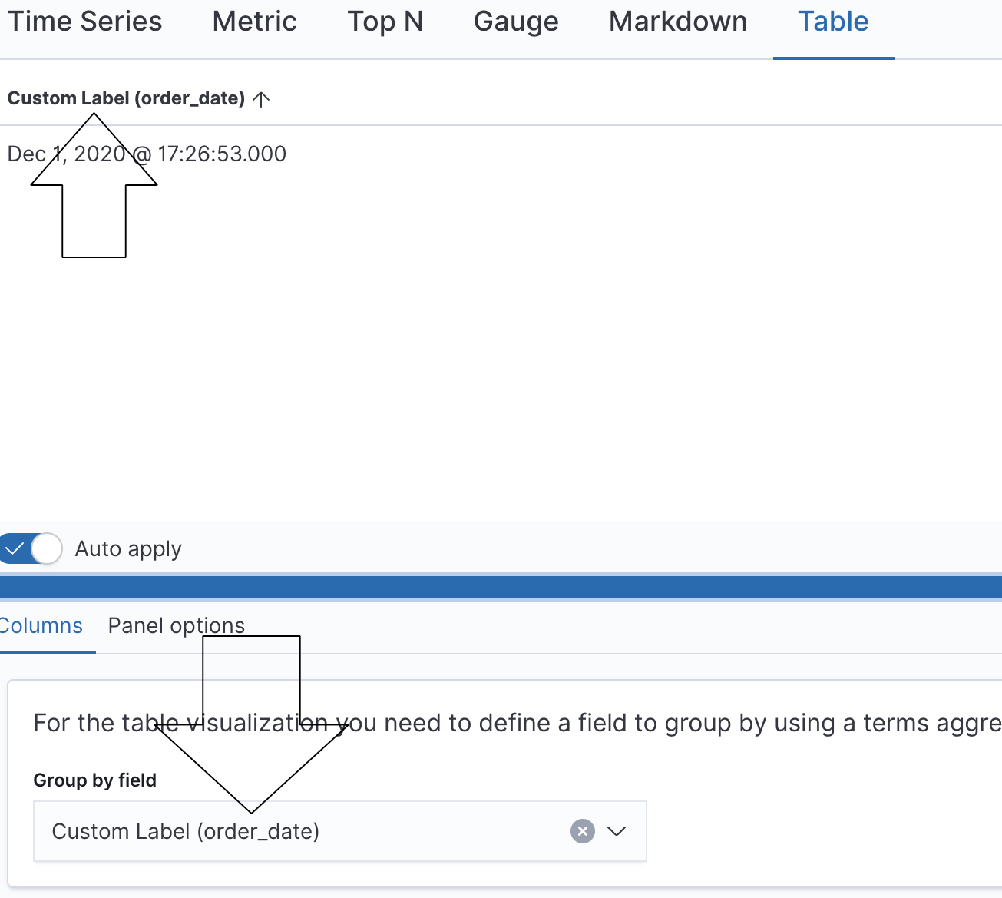1002x898 pixels.
Task: Open the Markdown tab
Action: (678, 22)
